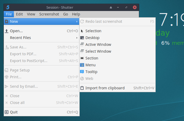Click the paper plane icon for Send by Email

(6, 86)
